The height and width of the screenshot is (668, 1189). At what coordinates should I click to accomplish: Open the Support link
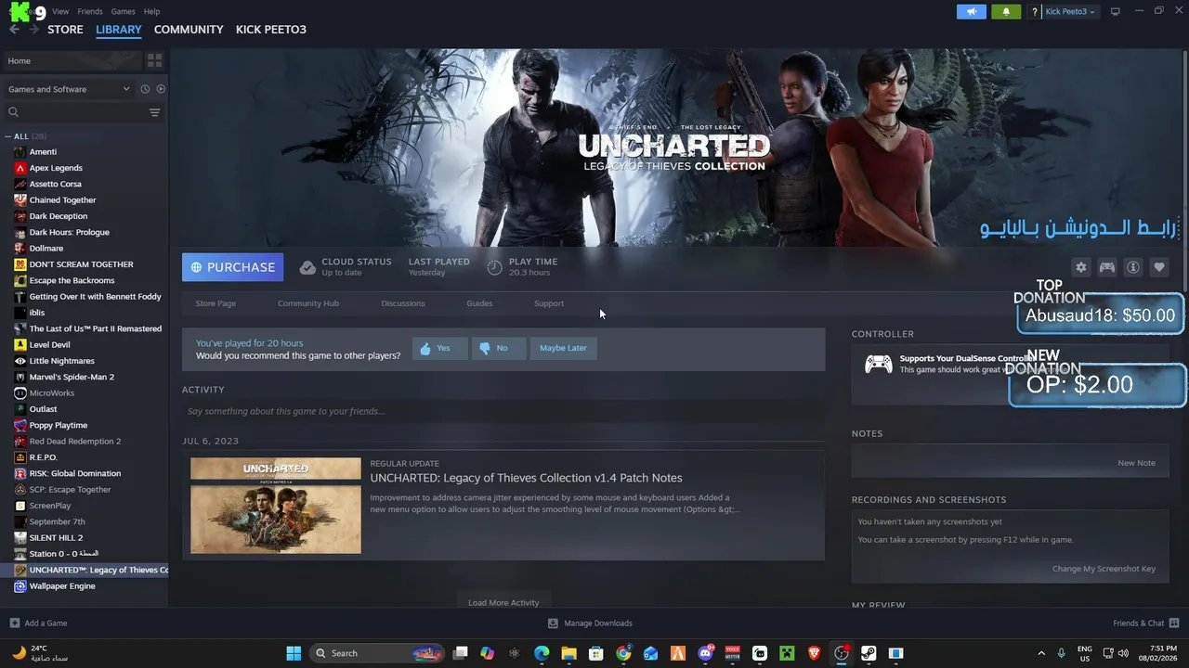[x=549, y=303]
